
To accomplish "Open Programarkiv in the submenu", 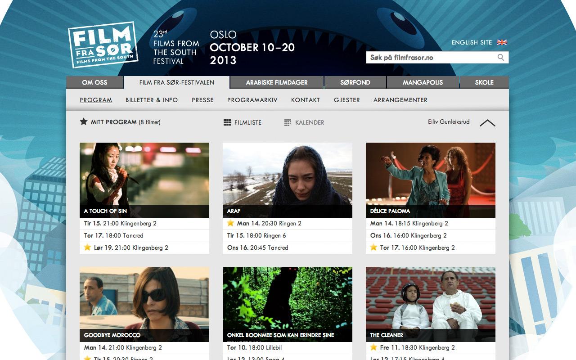I will (x=252, y=100).
